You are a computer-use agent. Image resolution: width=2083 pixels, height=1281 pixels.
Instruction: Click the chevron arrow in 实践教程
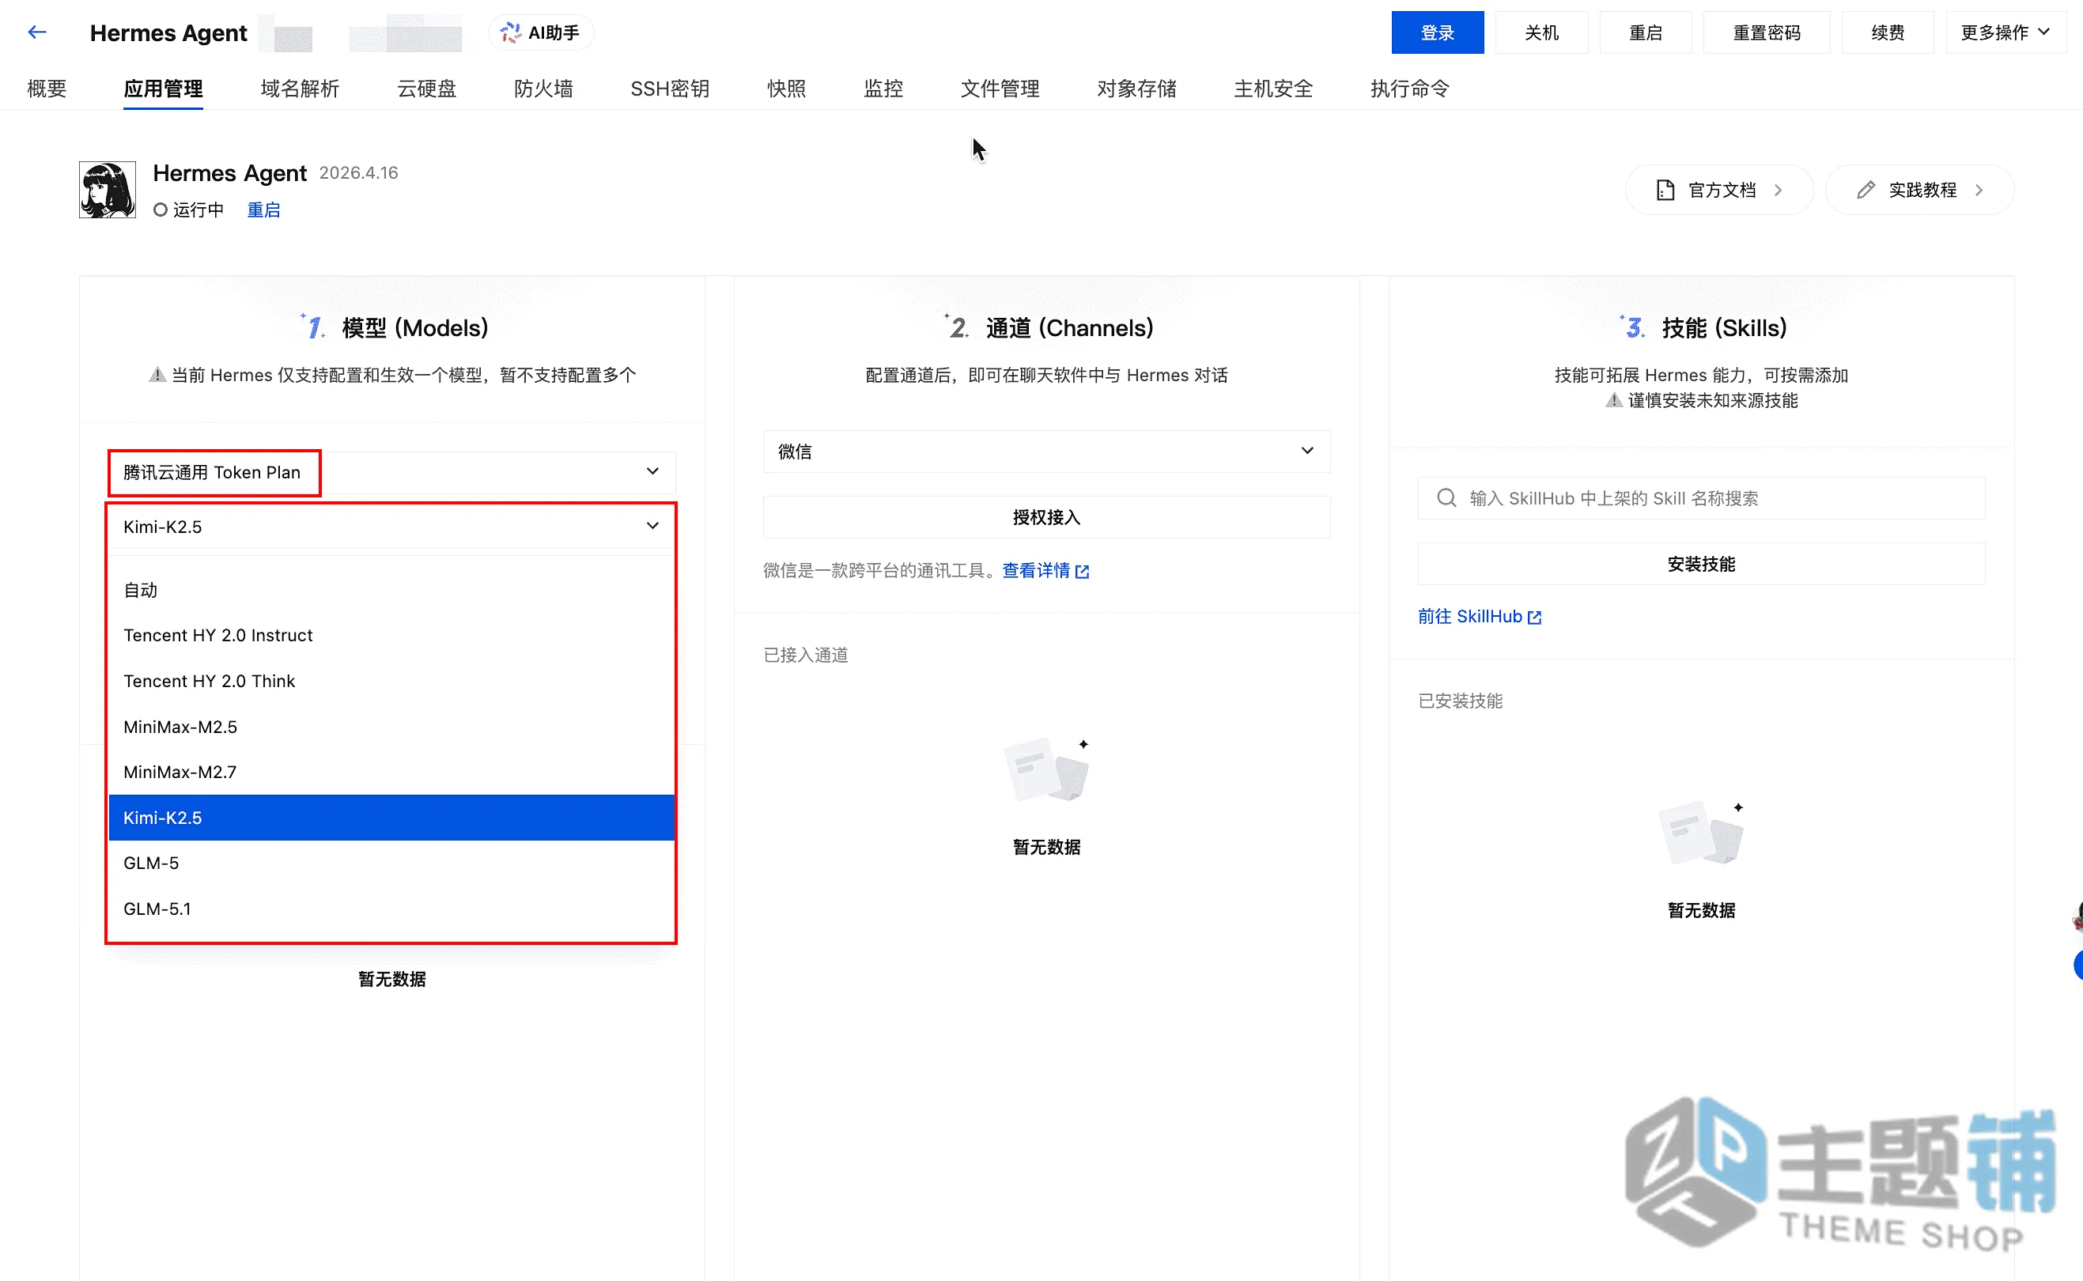1978,190
